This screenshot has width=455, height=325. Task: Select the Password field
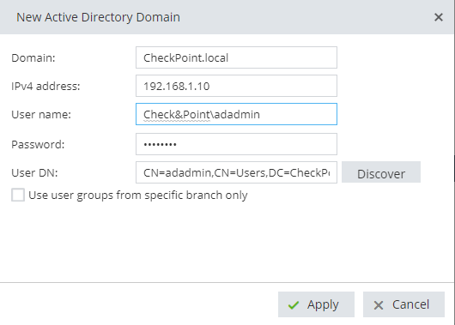tap(236, 144)
